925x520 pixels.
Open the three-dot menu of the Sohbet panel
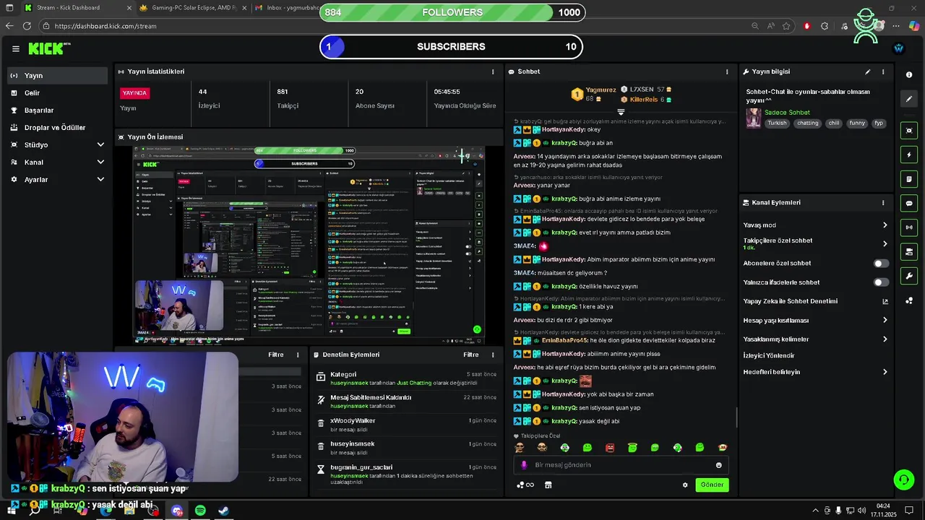(727, 71)
